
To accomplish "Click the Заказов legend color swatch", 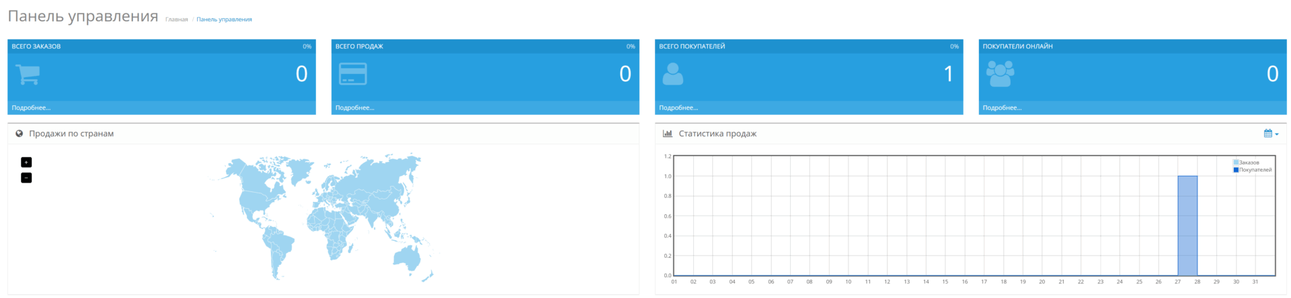I will (1236, 162).
